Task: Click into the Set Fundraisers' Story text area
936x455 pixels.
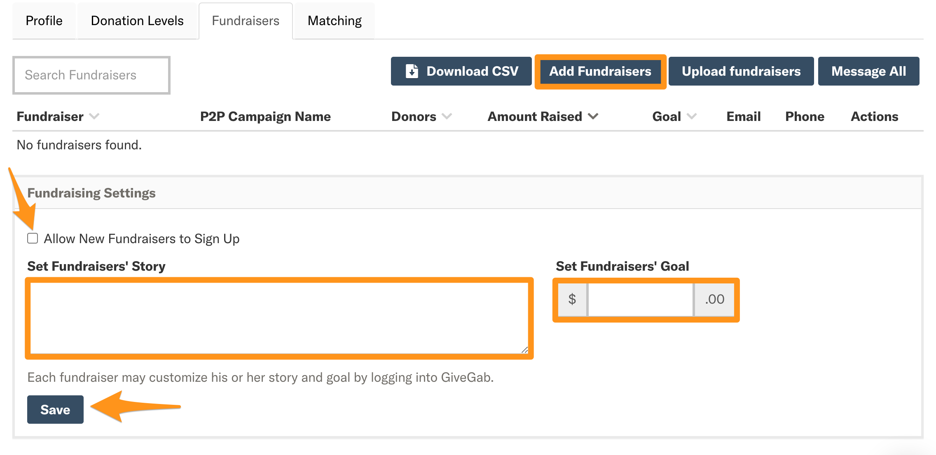Action: pyautogui.click(x=279, y=318)
